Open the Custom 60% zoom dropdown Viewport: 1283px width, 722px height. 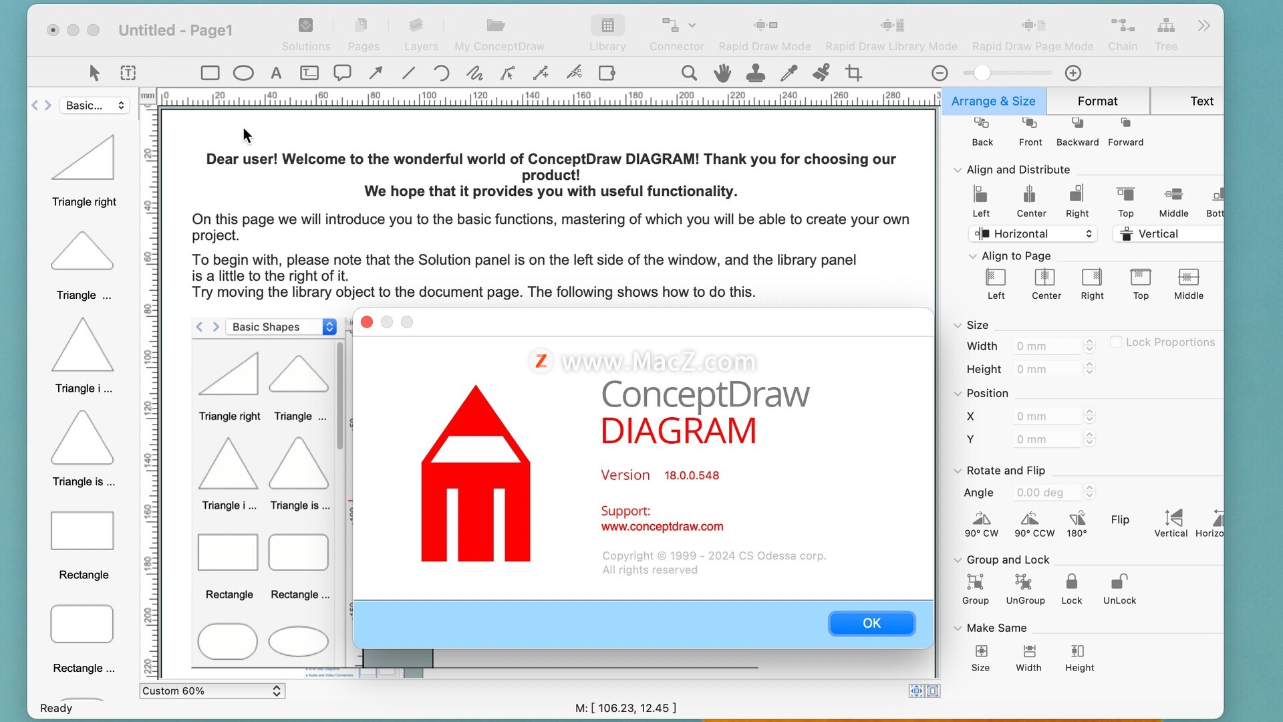coord(212,691)
